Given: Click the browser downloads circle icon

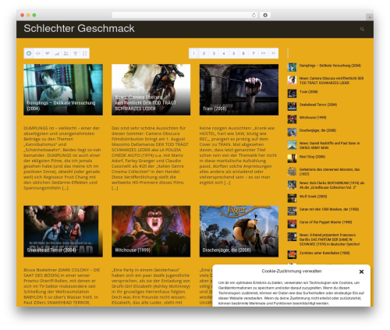Looking at the screenshot, I should (x=265, y=15).
